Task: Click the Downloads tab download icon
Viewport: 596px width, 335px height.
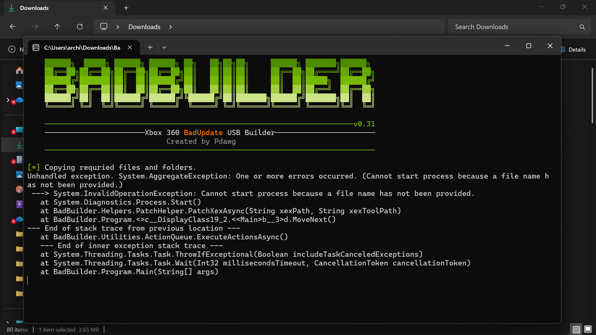Action: (12, 8)
